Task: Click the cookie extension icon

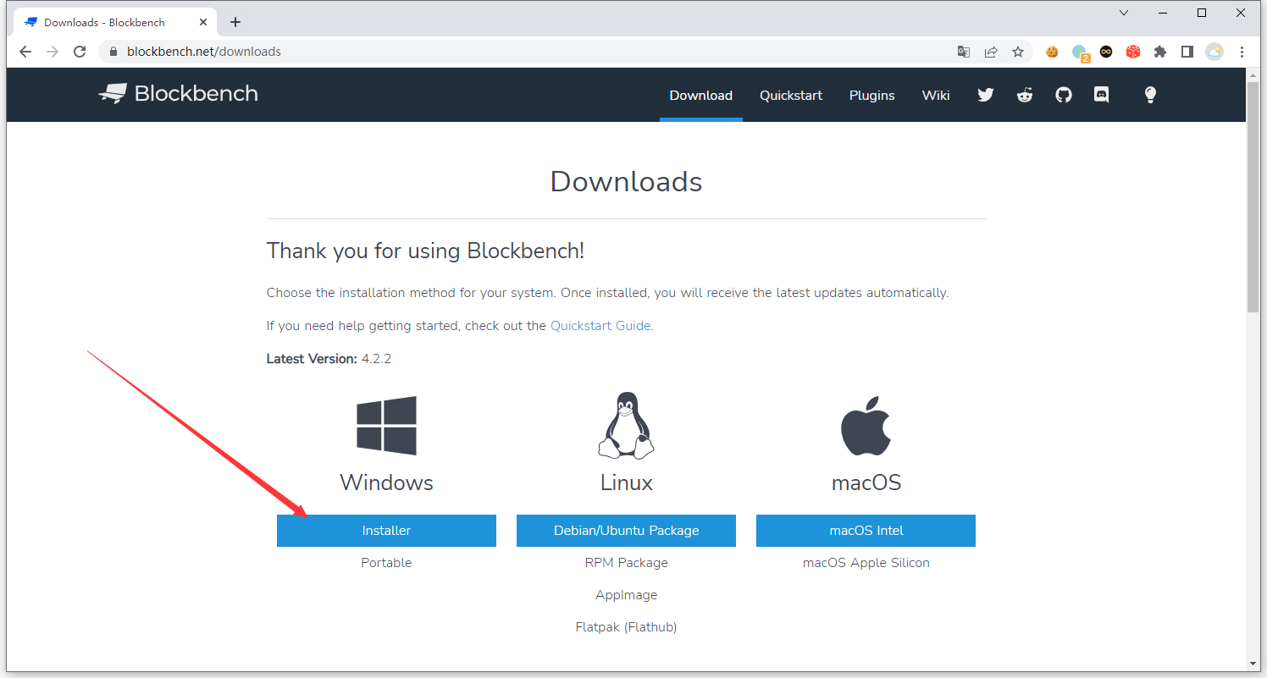Action: (1052, 52)
